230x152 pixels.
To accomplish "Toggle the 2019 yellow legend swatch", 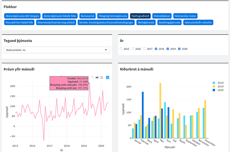I will [214, 86].
